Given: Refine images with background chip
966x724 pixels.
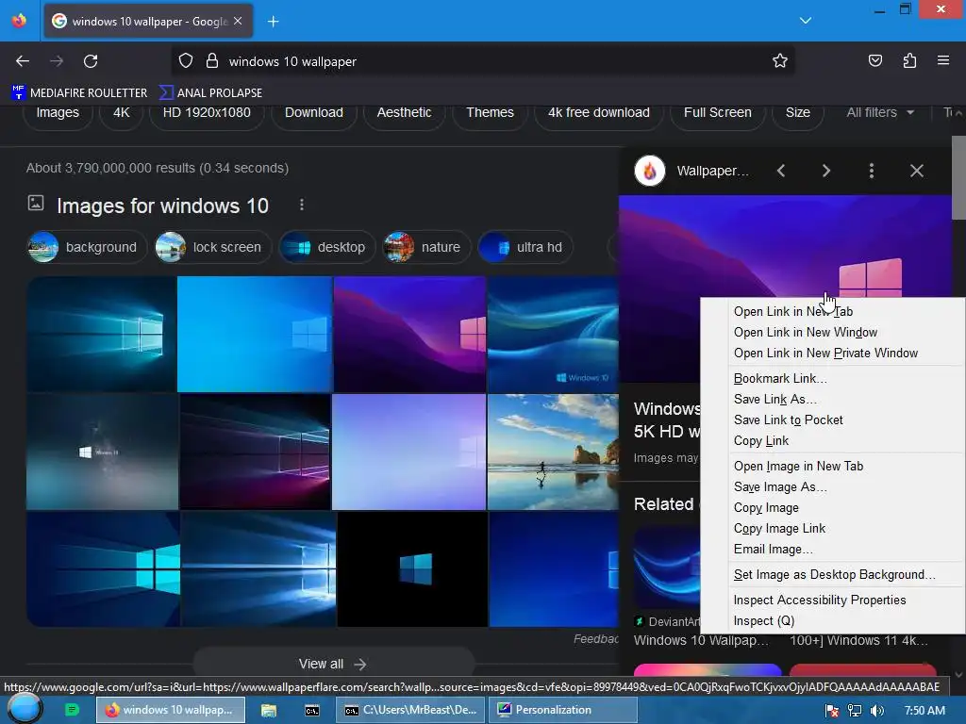Looking at the screenshot, I should [x=86, y=248].
